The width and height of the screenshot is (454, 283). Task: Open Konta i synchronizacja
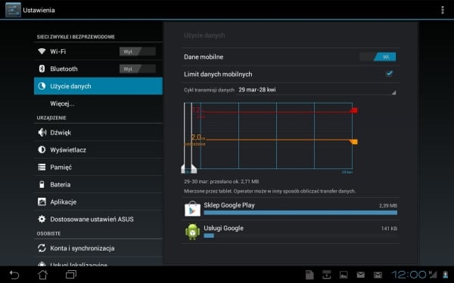[98, 248]
